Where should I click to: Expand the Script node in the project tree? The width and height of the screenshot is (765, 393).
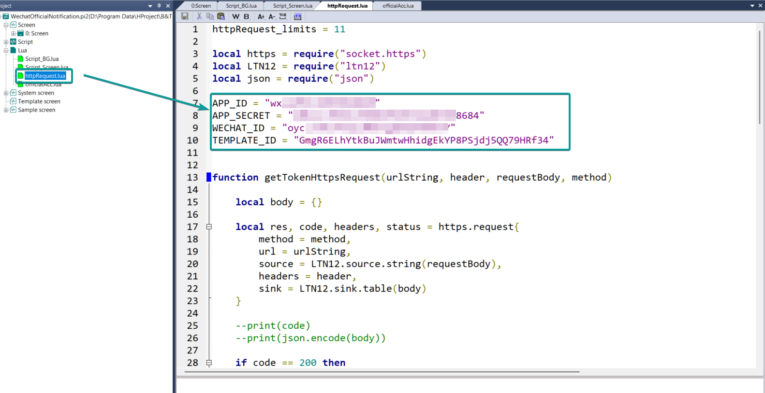[x=6, y=42]
